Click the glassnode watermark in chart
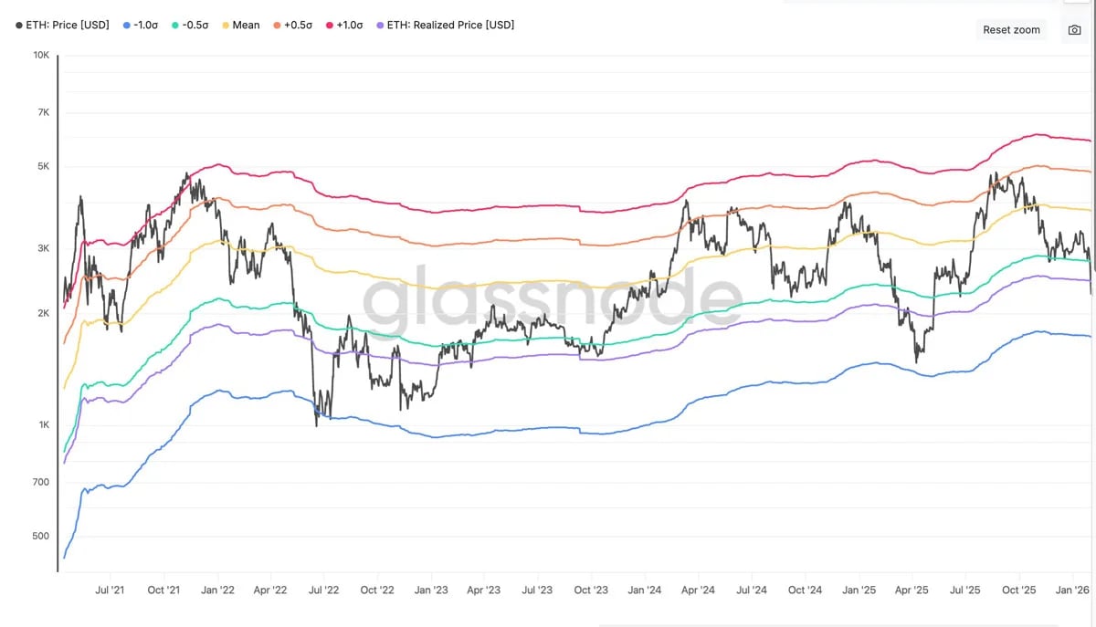Screen dimensions: 1096x627 coord(553,299)
